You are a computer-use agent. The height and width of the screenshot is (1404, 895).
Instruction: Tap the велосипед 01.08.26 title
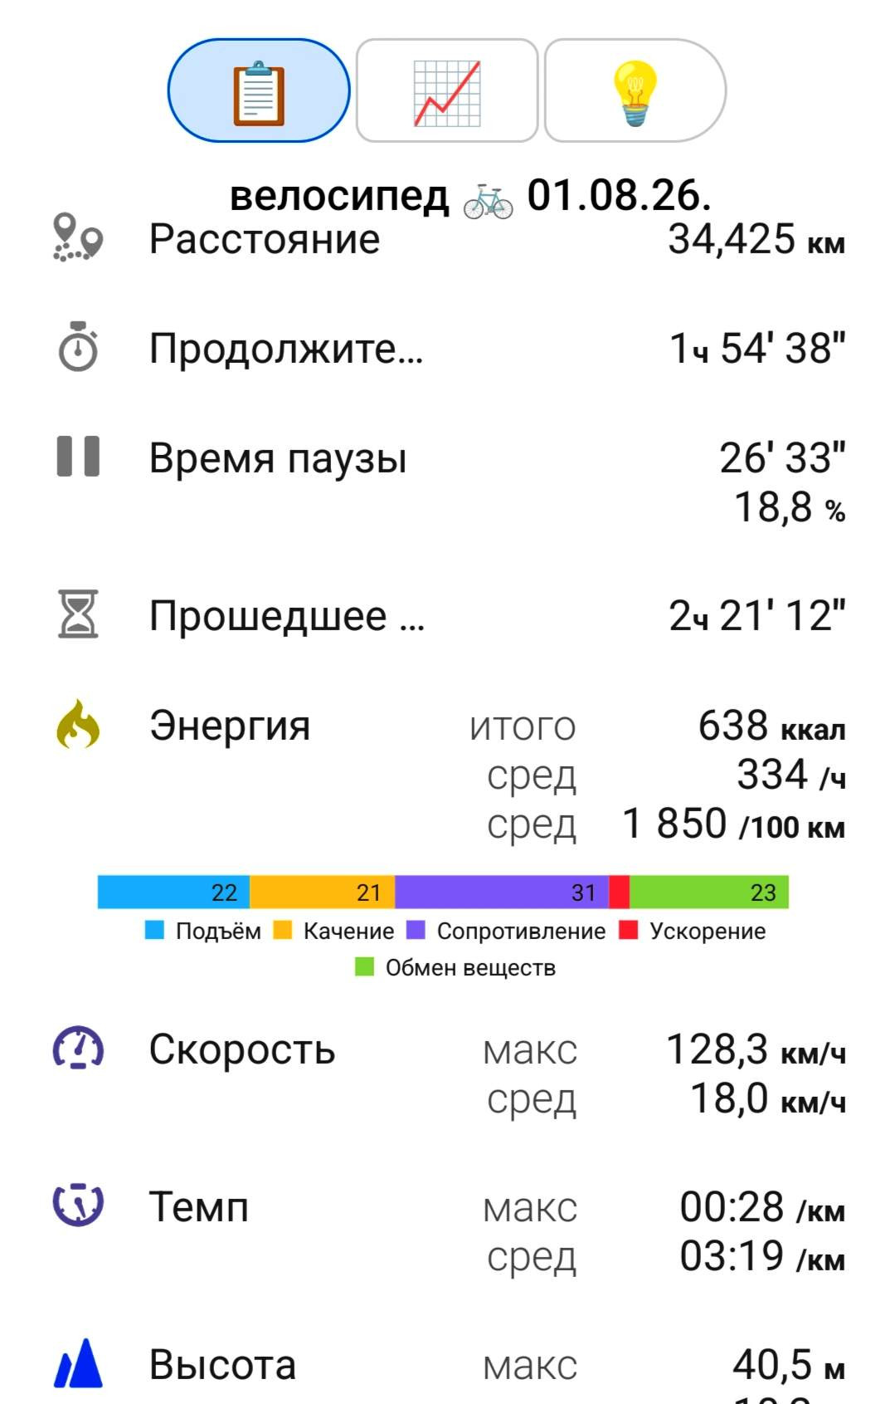click(x=470, y=196)
